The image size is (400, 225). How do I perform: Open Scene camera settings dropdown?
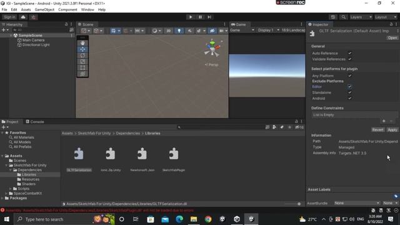223,31
